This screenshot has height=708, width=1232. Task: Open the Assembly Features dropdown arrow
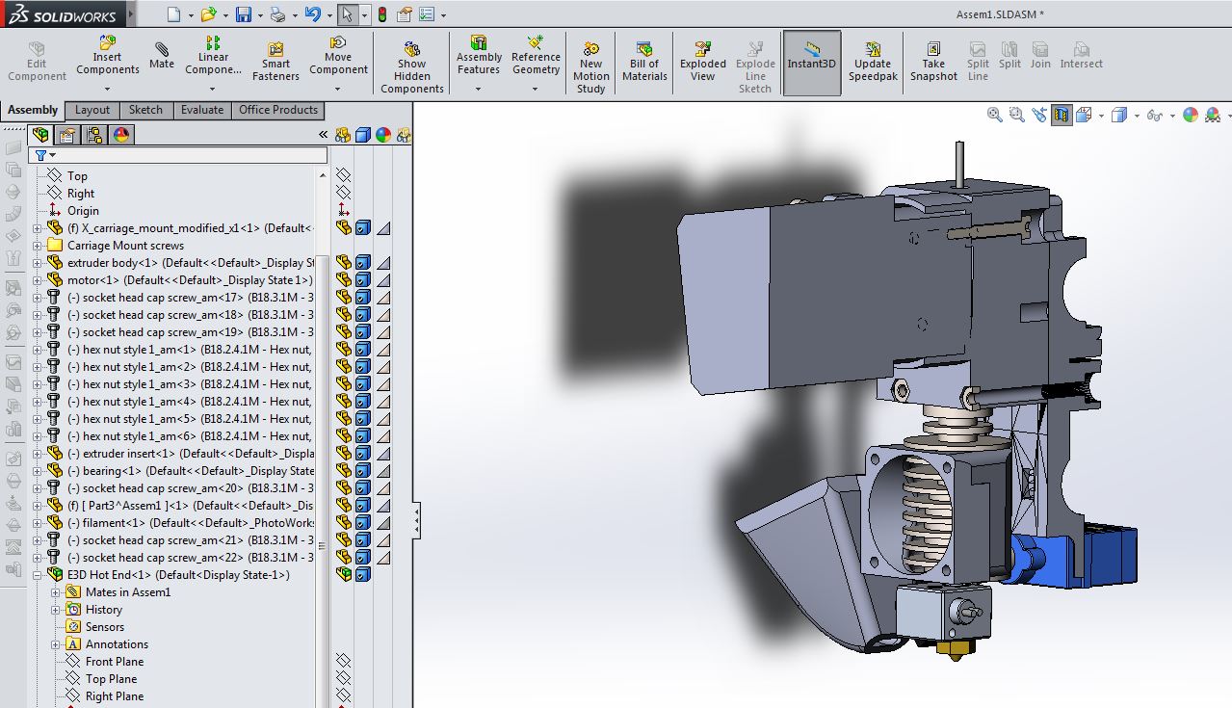(479, 90)
